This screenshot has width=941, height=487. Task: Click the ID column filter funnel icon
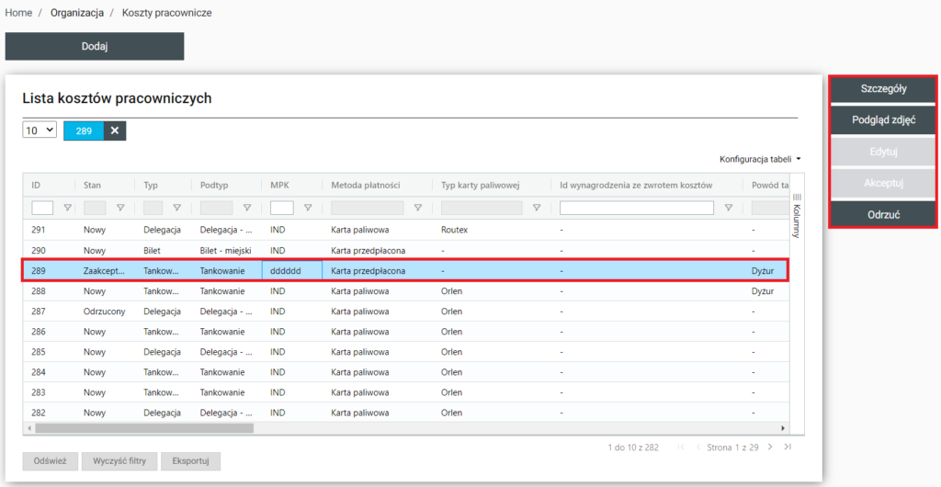(x=67, y=208)
